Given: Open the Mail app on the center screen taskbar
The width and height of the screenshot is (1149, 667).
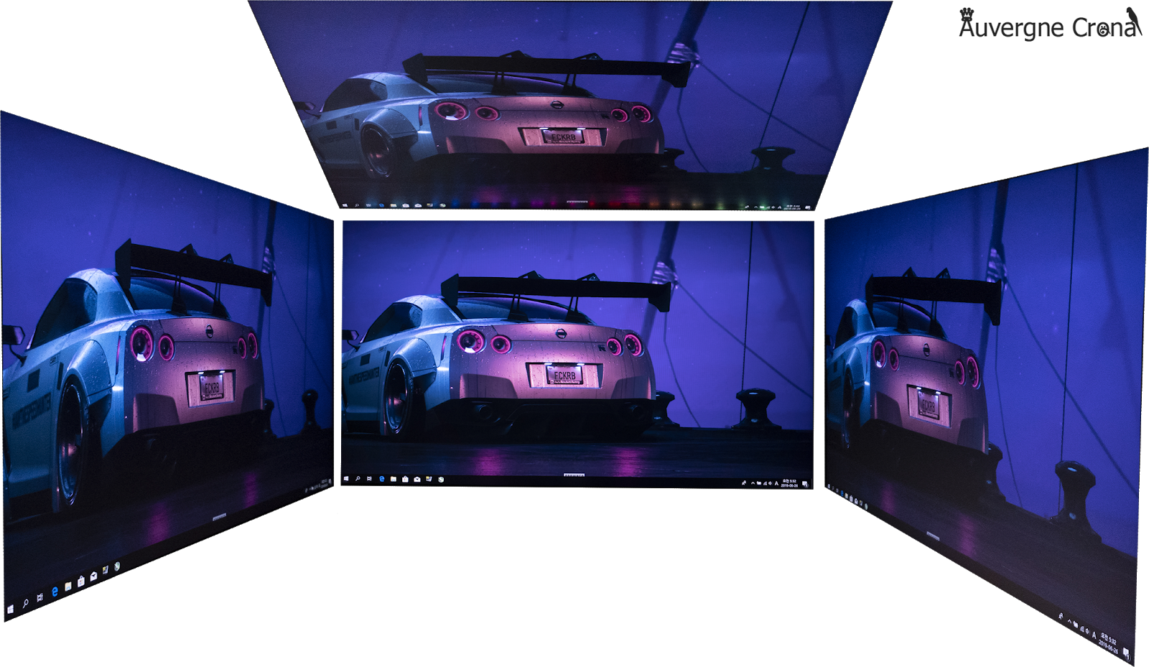Looking at the screenshot, I should pos(417,479).
